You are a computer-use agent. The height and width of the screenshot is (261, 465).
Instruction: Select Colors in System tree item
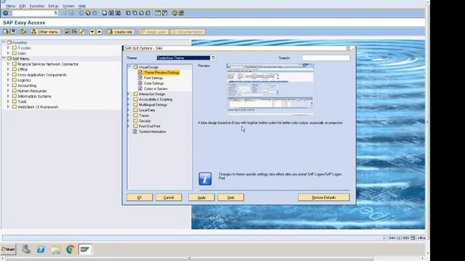pyautogui.click(x=155, y=88)
